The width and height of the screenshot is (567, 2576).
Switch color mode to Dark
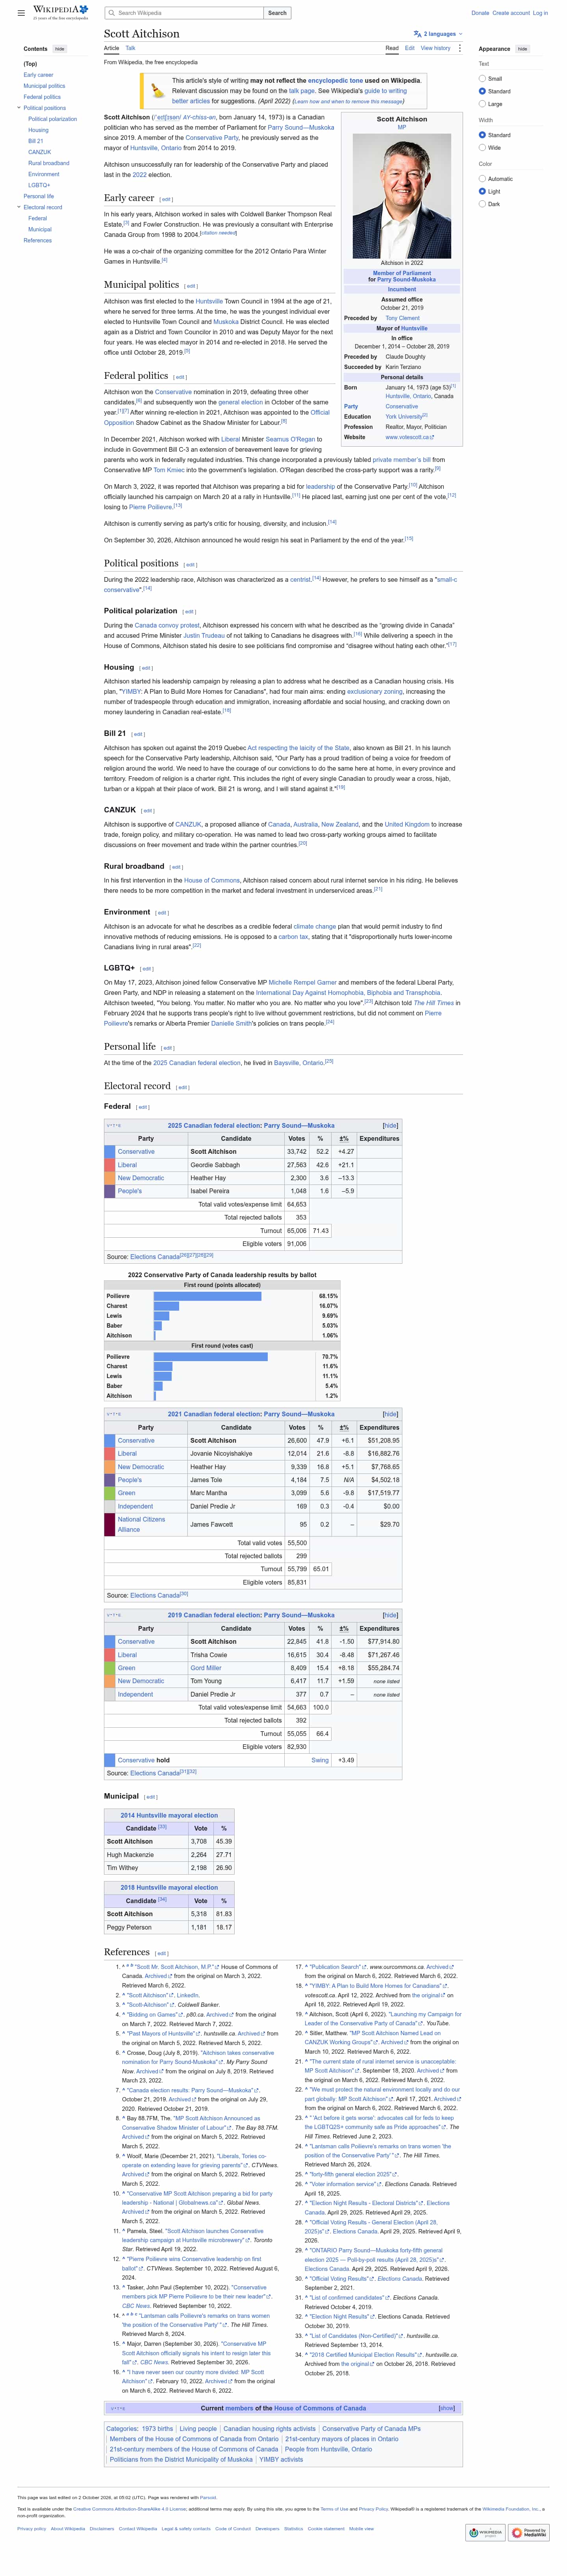point(482,204)
